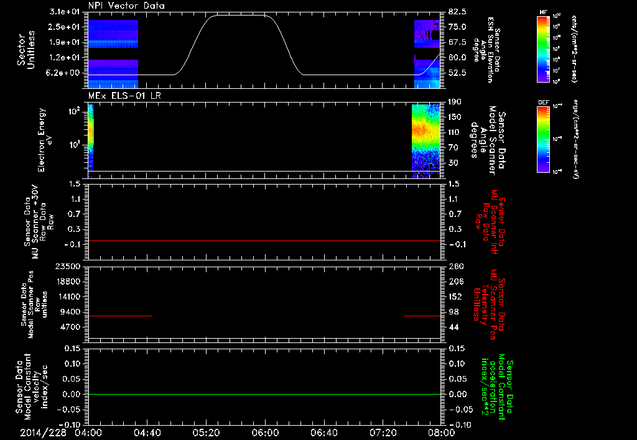Click the ELS electron spectrogram block near 08:00

425,141
